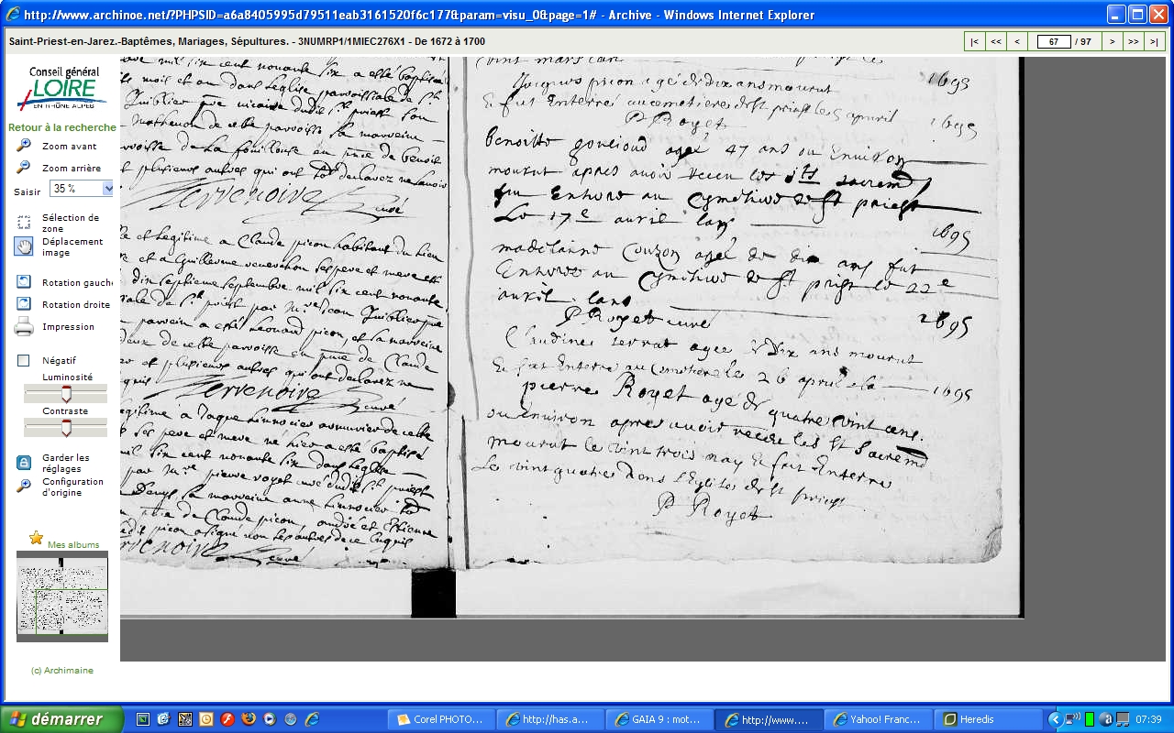Go to the next page with > button
Viewport: 1174px width, 733px height.
(x=1112, y=41)
